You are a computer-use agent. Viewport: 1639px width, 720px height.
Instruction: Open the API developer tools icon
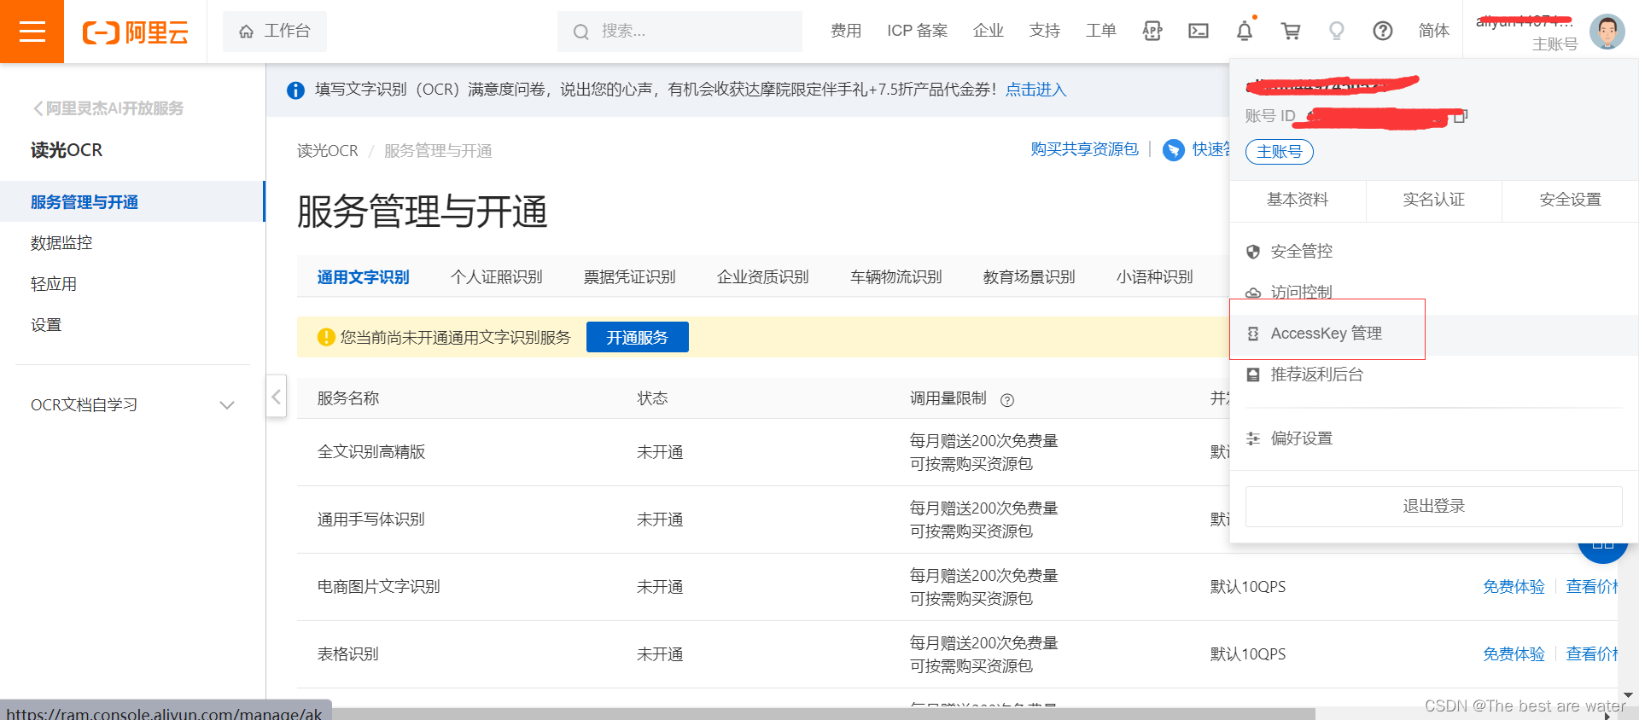click(1152, 32)
